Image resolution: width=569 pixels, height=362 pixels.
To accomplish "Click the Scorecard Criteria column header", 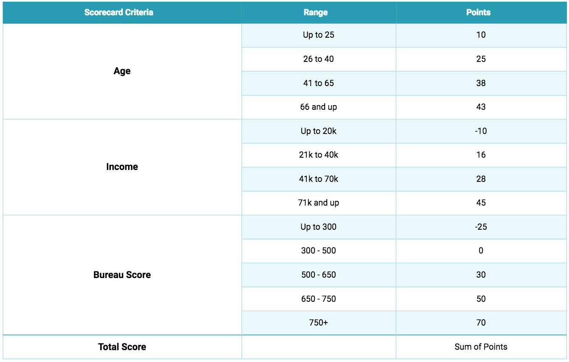I will [119, 12].
